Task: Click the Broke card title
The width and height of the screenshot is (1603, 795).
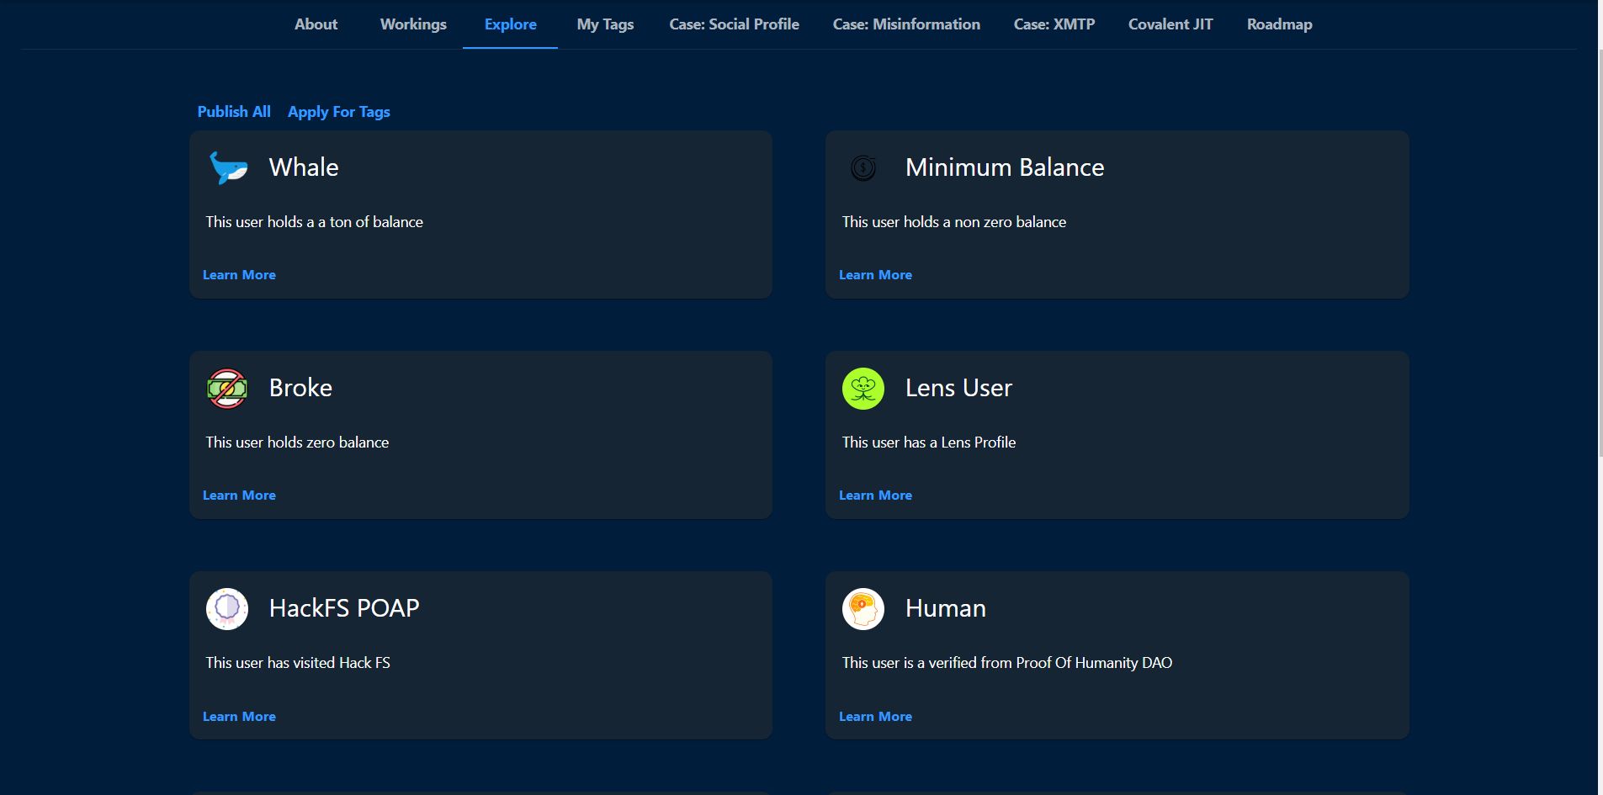Action: (300, 388)
